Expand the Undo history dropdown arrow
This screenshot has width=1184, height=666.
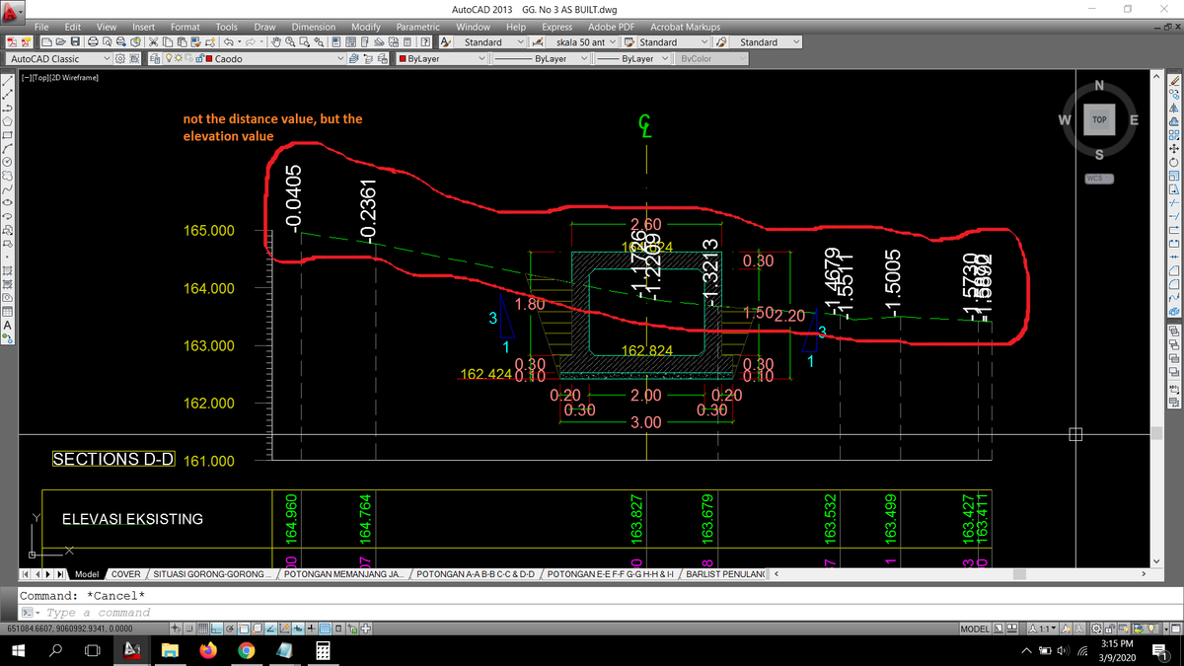pyautogui.click(x=239, y=42)
